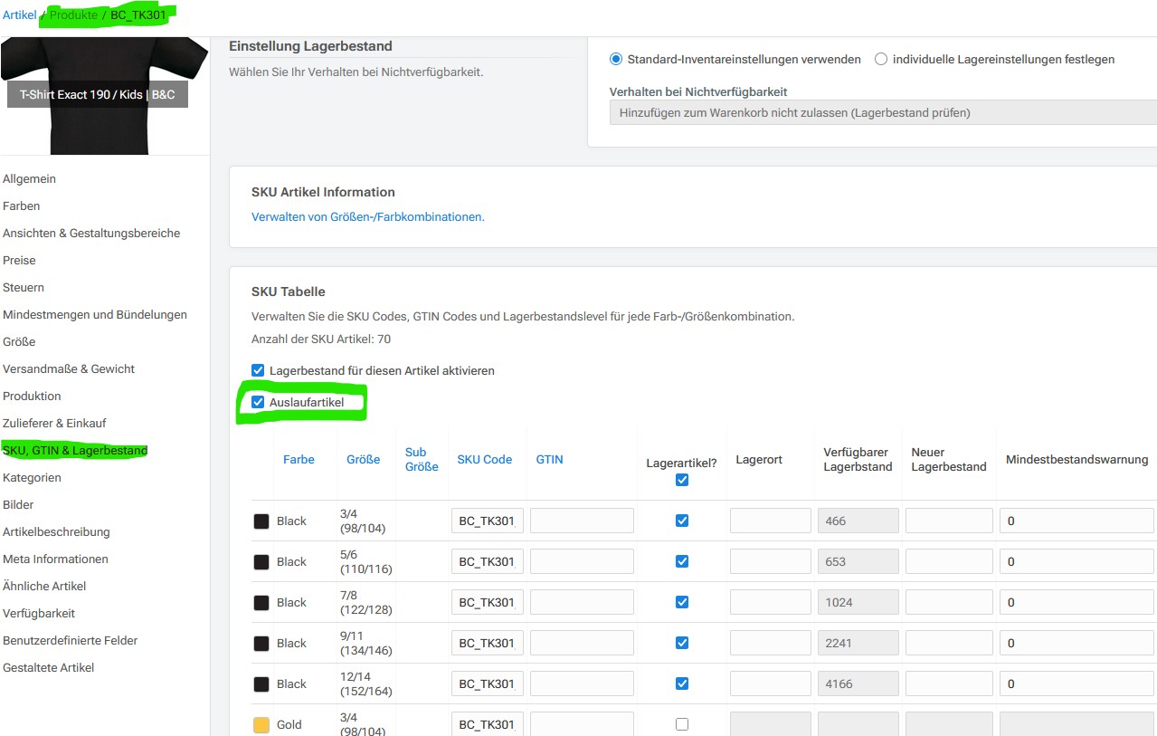The width and height of the screenshot is (1157, 736).
Task: Select individuelle Lagereinstellungen festlegen radio
Action: click(881, 59)
